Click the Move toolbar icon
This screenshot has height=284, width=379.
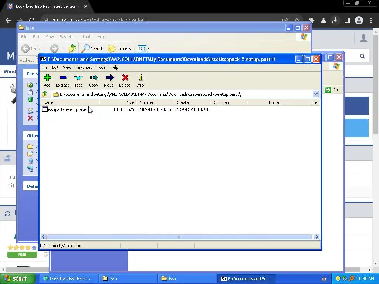(x=109, y=80)
